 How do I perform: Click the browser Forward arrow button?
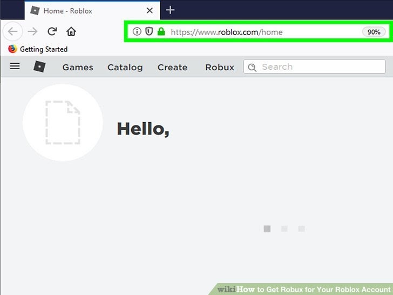click(x=32, y=31)
